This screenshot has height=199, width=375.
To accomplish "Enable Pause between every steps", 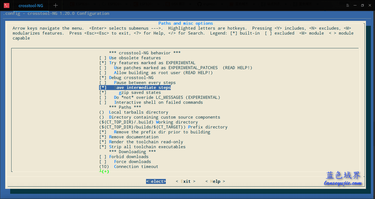I will tap(138, 83).
